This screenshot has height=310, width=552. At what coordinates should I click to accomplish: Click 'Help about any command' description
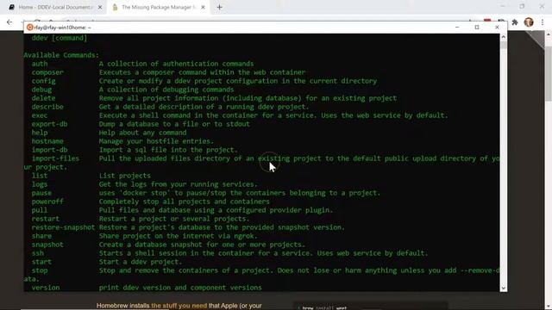[x=142, y=133]
